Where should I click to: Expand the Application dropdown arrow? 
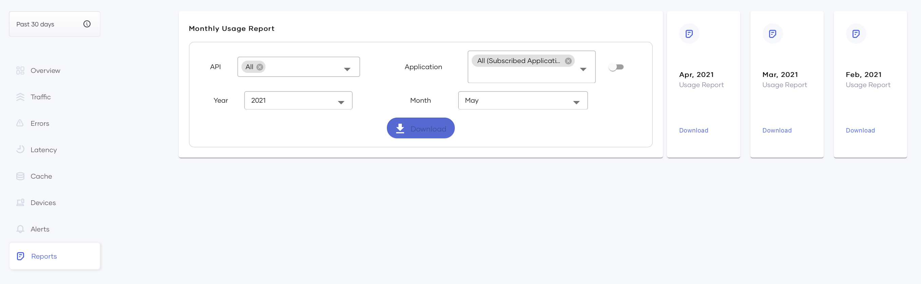(583, 69)
